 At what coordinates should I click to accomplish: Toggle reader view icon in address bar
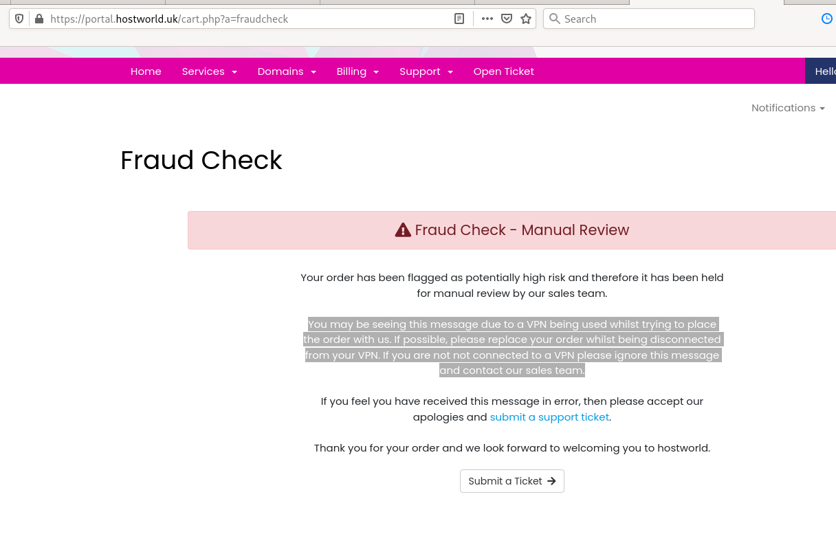tap(459, 19)
